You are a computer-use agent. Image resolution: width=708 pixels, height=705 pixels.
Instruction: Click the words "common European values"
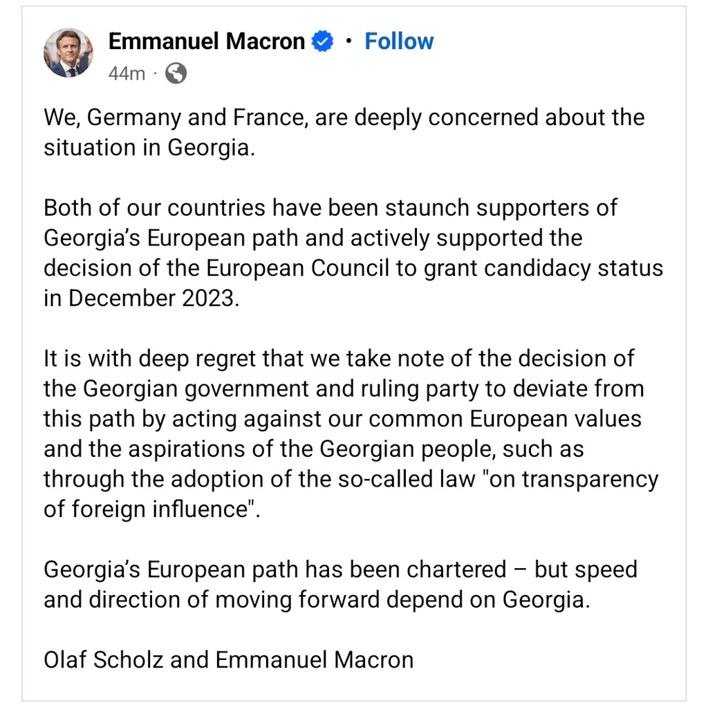[x=505, y=419]
